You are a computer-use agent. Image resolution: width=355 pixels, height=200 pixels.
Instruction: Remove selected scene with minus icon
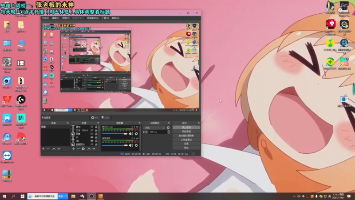(x=48, y=149)
